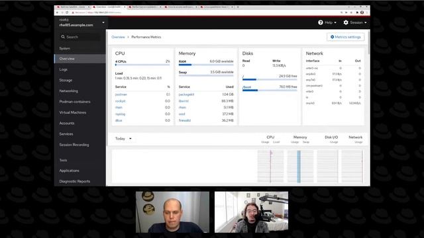This screenshot has width=424, height=238.
Task: Select Overview in the sidebar
Action: point(80,59)
